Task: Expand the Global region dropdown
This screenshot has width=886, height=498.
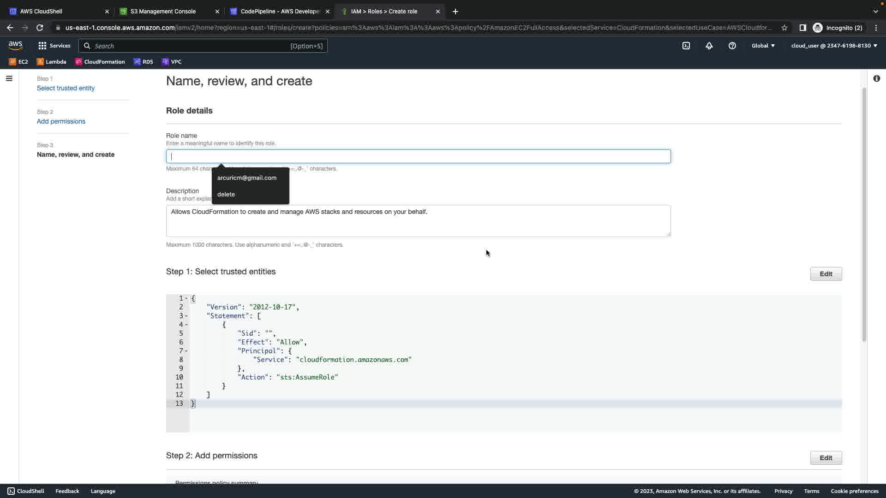Action: 763,46
